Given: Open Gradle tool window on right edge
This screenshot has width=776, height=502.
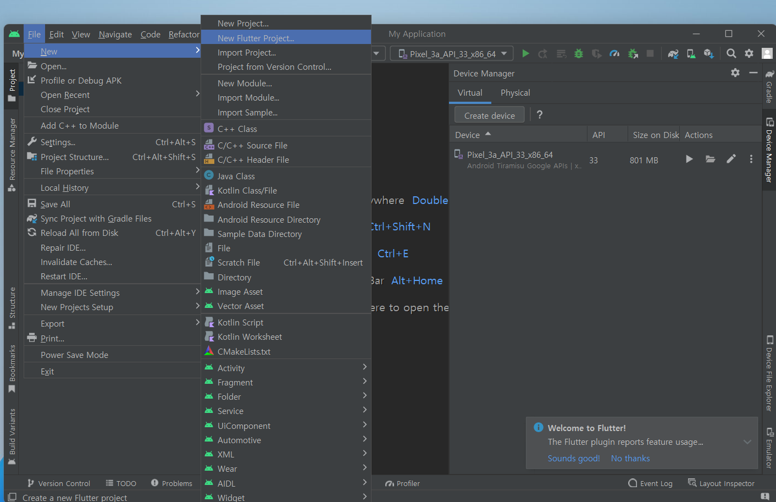Looking at the screenshot, I should point(769,87).
